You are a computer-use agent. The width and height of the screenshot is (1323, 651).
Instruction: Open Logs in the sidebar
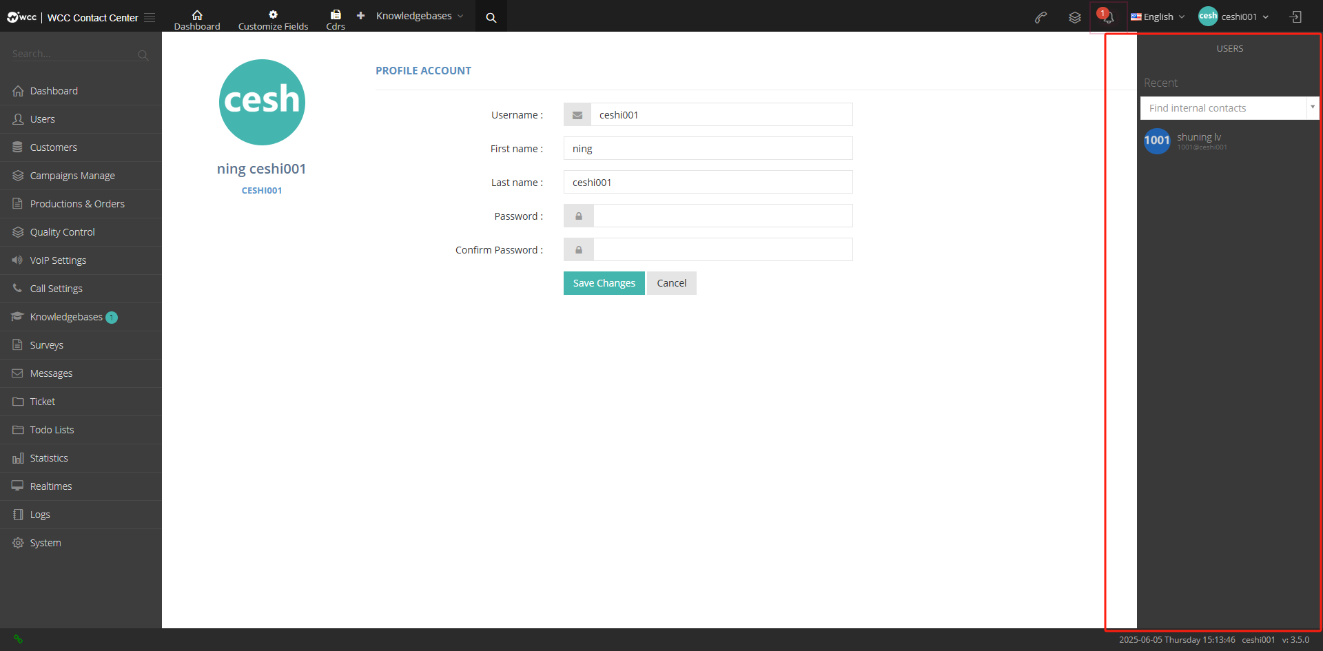coord(81,515)
